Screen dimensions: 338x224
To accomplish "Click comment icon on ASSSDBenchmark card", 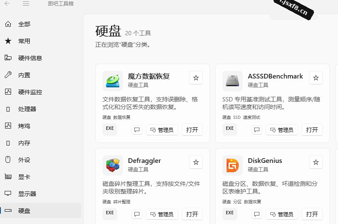I will tap(257, 130).
